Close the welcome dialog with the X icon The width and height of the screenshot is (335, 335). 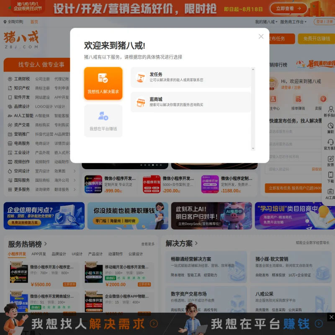[x=261, y=36]
